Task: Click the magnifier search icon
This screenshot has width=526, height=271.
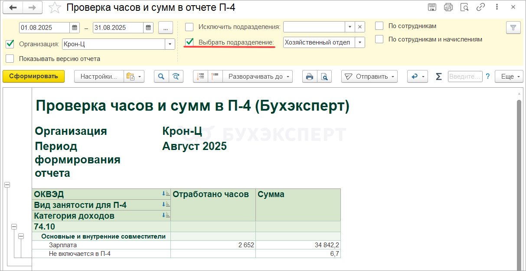Action: click(x=161, y=77)
